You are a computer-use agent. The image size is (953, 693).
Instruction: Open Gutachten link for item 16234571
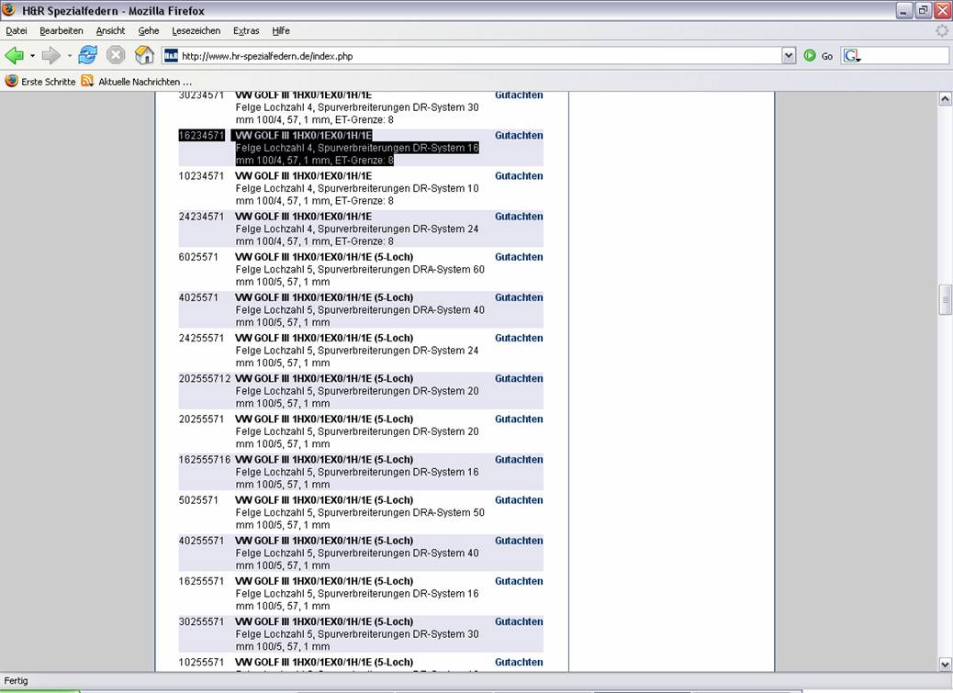tap(519, 136)
